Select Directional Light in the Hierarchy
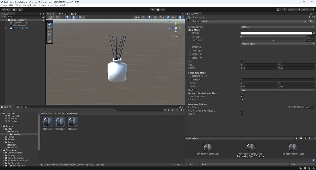This screenshot has width=316, height=170. pos(20,23)
